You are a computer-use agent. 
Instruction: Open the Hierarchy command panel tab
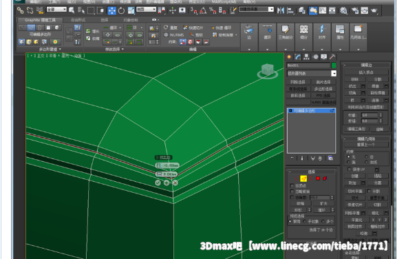pyautogui.click(x=306, y=56)
